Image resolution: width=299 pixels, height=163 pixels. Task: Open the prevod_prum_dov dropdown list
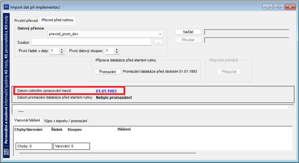pyautogui.click(x=160, y=34)
